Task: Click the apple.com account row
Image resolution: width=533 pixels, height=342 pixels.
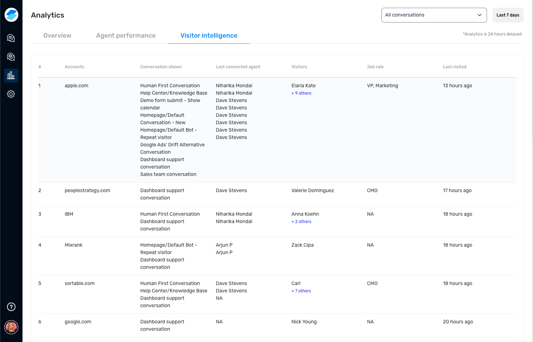Action: click(x=76, y=85)
